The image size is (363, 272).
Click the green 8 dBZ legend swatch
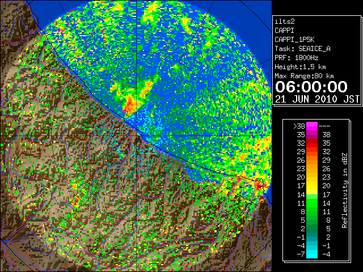pyautogui.click(x=312, y=211)
